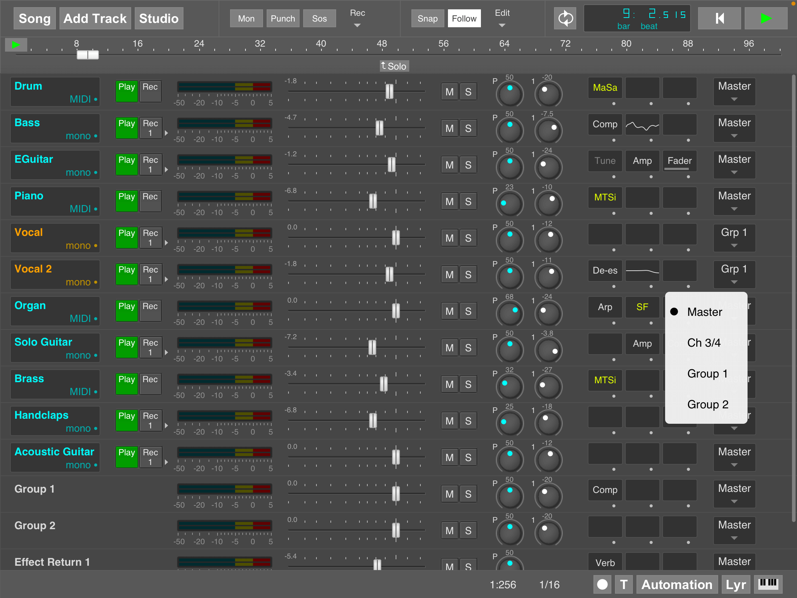This screenshot has height=598, width=797.
Task: Open the Edit dropdown menu
Action: click(x=502, y=18)
